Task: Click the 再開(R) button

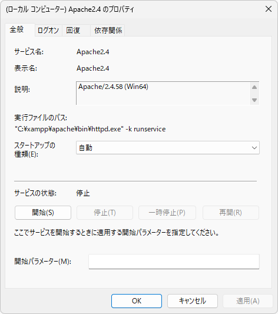Action: pyautogui.click(x=231, y=213)
